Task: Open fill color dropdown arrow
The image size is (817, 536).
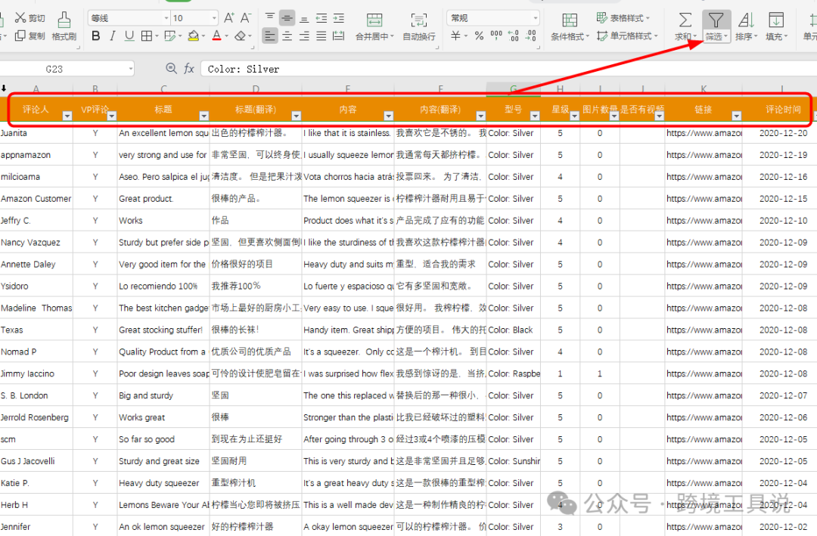Action: coord(203,36)
